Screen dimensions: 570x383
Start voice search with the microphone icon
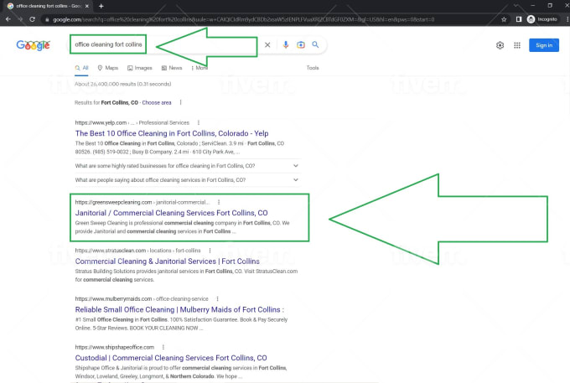click(x=286, y=44)
